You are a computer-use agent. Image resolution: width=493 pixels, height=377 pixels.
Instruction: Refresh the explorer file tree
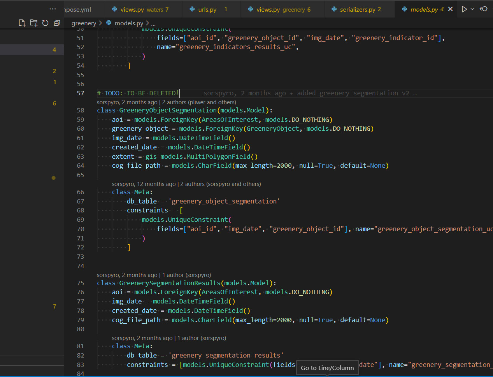[45, 23]
